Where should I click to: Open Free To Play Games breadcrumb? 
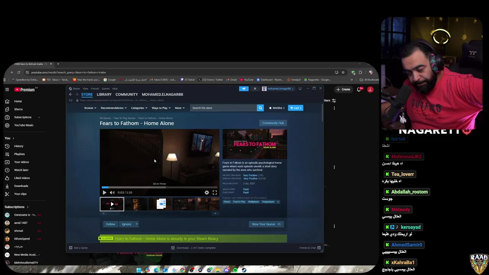tap(125, 118)
